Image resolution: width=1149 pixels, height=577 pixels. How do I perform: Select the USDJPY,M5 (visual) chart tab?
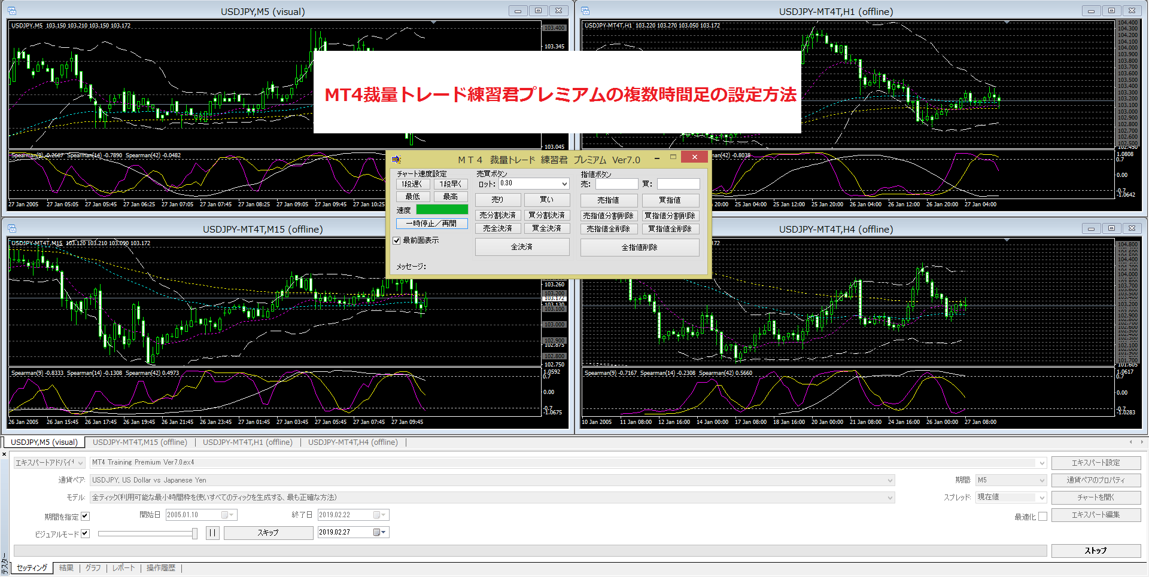tap(44, 442)
